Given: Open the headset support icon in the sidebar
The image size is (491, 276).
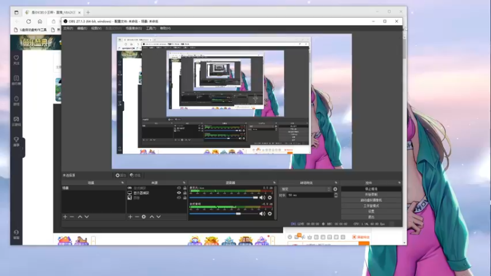Looking at the screenshot, I should 17,232.
